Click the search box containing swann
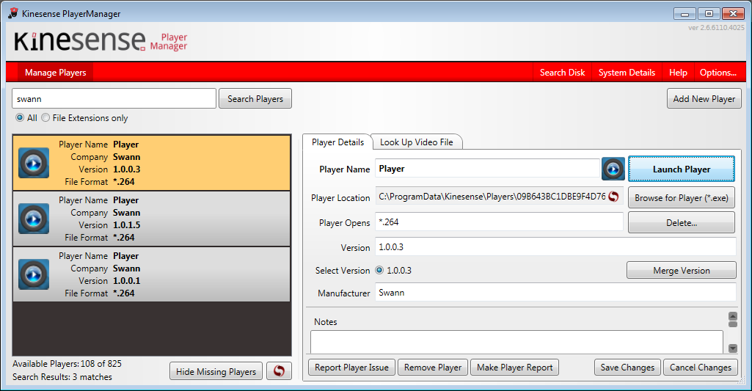Viewport: 752px width, 391px height. click(114, 99)
